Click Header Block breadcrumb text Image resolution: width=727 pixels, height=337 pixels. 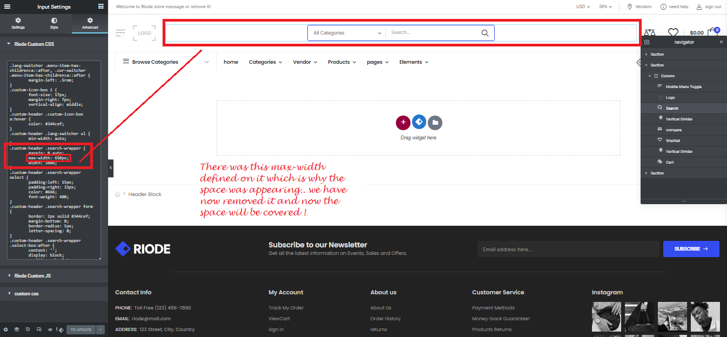[145, 194]
